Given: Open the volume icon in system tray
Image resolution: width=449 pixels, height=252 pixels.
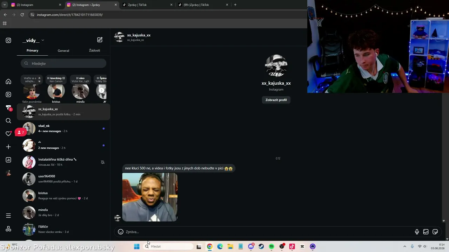Looking at the screenshot, I should coord(425,246).
